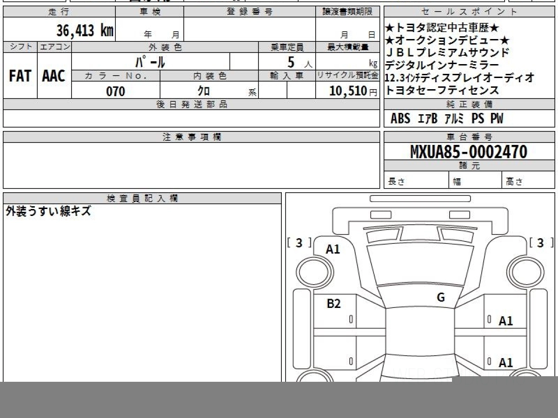Click color number 070 field

click(x=115, y=91)
